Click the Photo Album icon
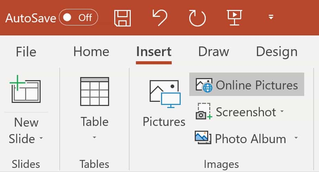 click(203, 138)
